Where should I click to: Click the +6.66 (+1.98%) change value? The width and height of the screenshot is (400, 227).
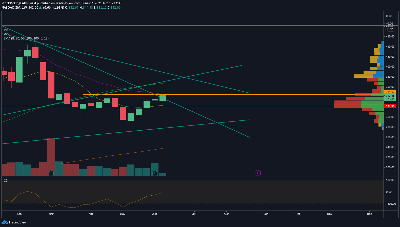(53, 8)
